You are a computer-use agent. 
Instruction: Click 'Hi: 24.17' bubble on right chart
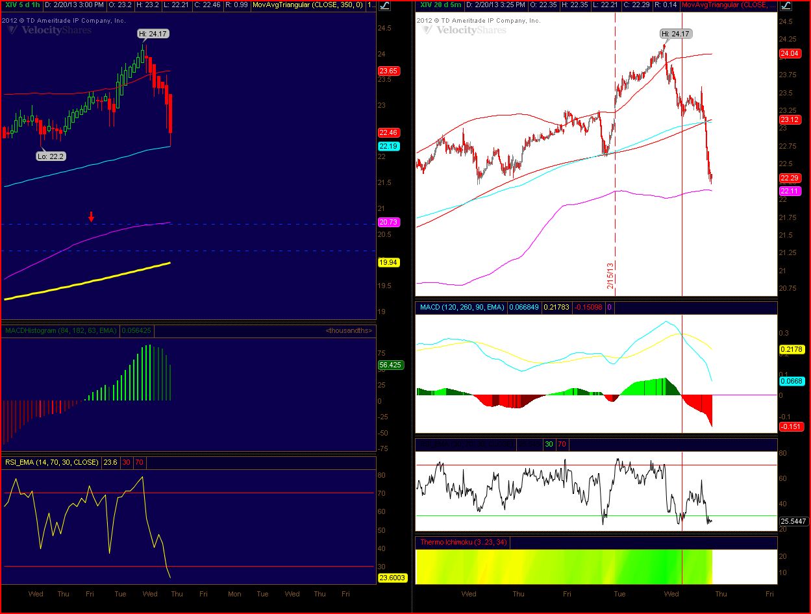pyautogui.click(x=675, y=33)
